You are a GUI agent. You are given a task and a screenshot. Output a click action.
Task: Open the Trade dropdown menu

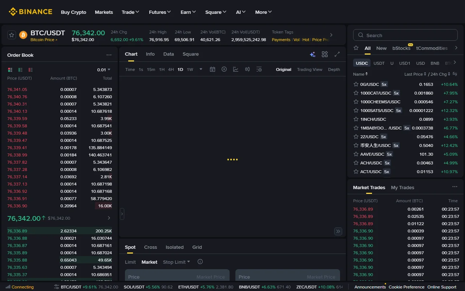[x=130, y=12]
